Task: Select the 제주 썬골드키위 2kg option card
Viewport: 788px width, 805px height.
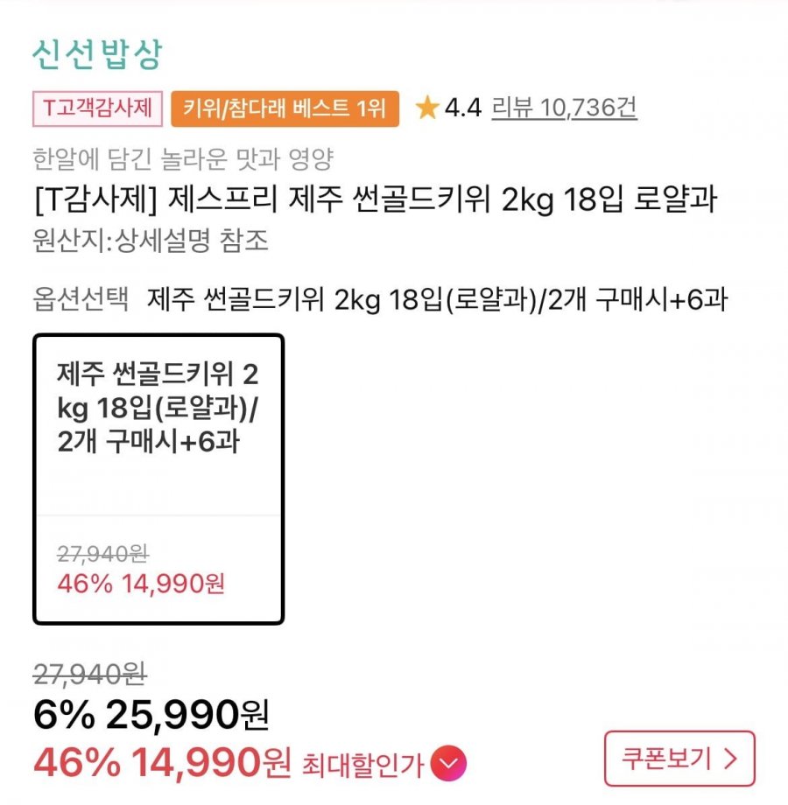Action: tap(158, 479)
